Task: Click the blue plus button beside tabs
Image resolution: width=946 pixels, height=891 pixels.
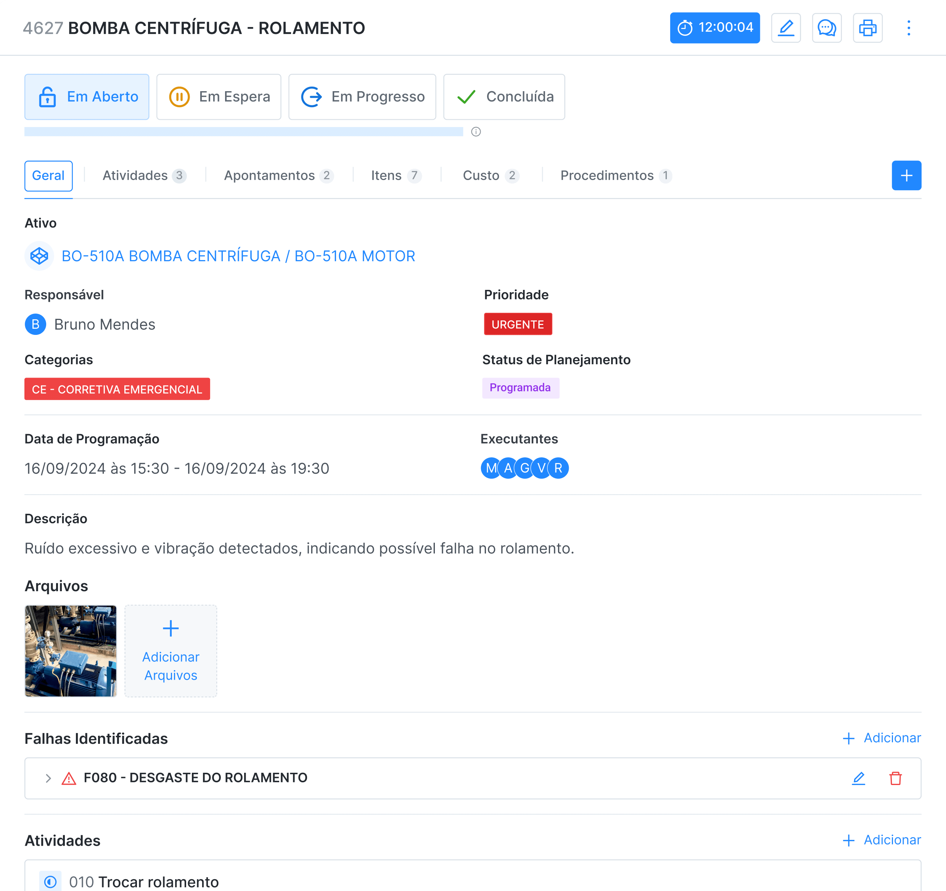Action: pos(906,175)
